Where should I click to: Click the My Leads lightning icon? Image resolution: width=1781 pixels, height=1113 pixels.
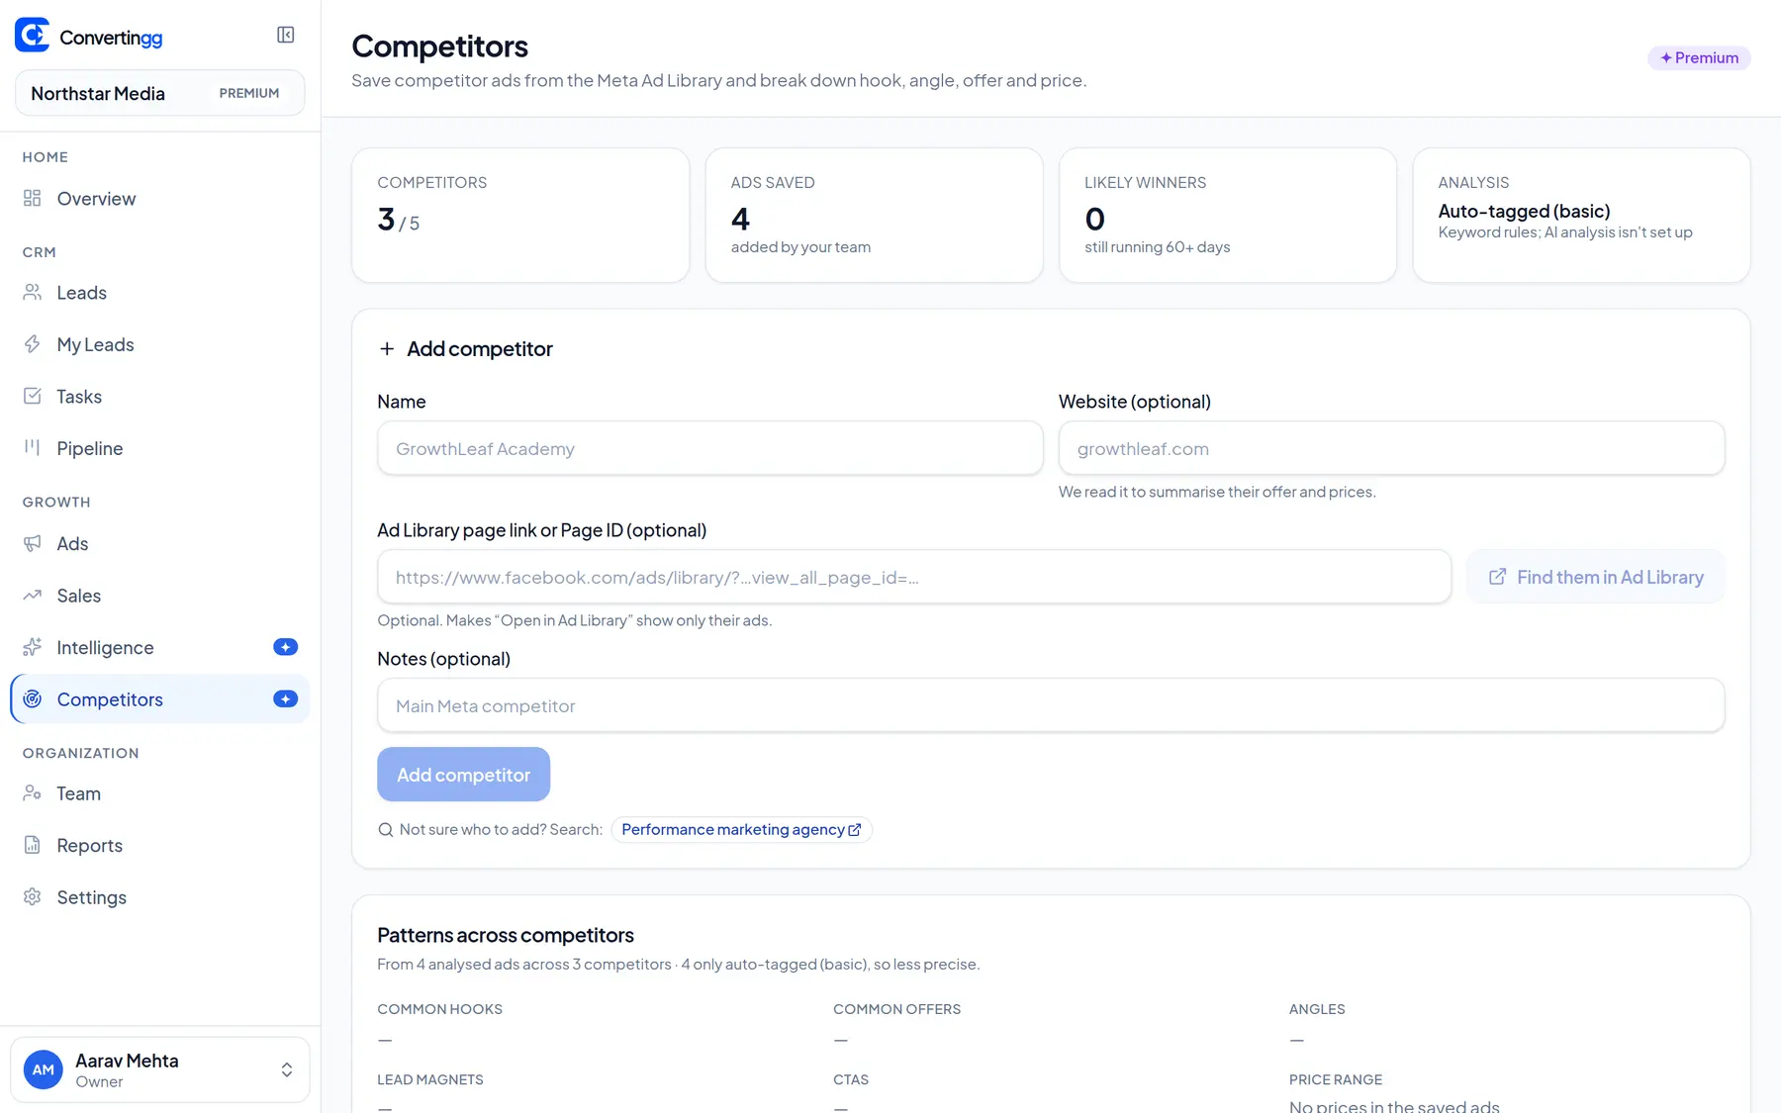tap(33, 344)
